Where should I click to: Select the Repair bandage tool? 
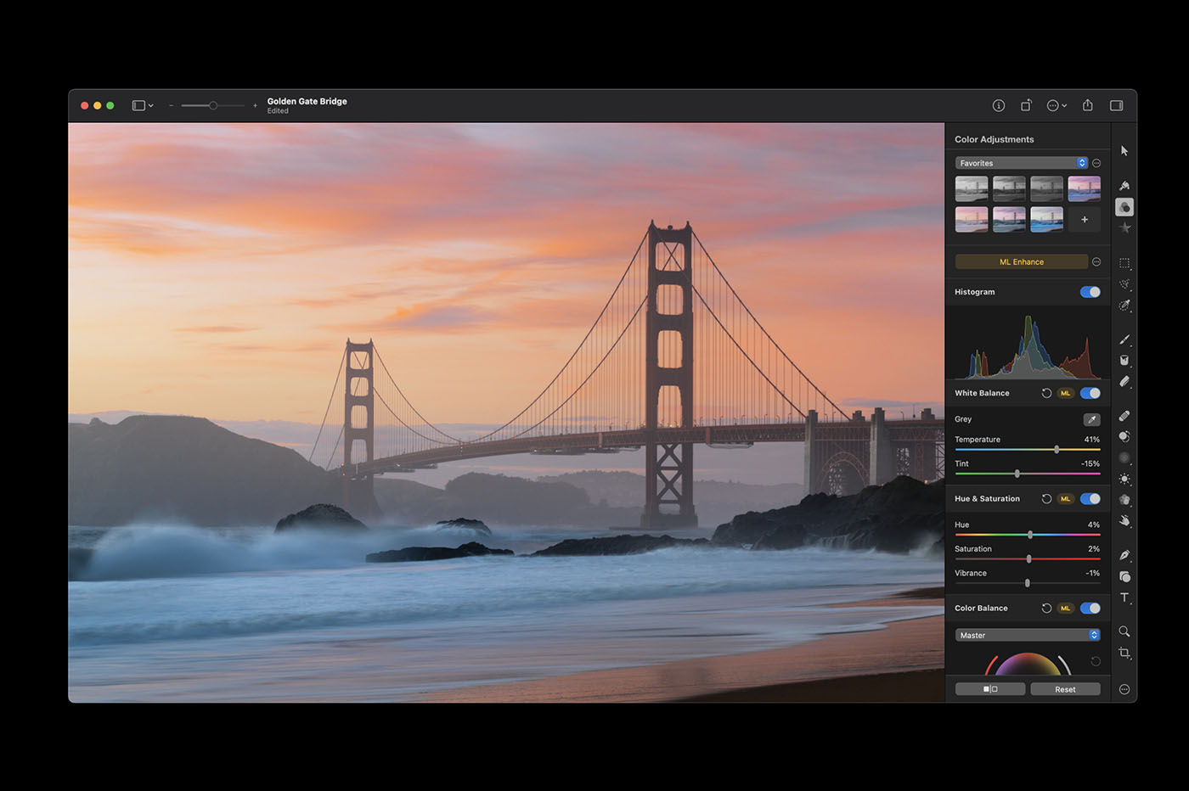tap(1124, 416)
